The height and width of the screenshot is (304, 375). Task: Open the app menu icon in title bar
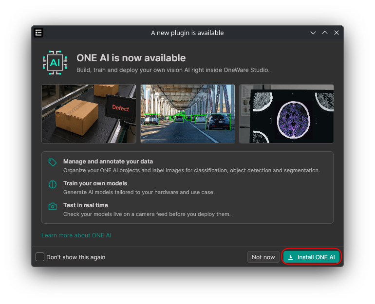38,33
